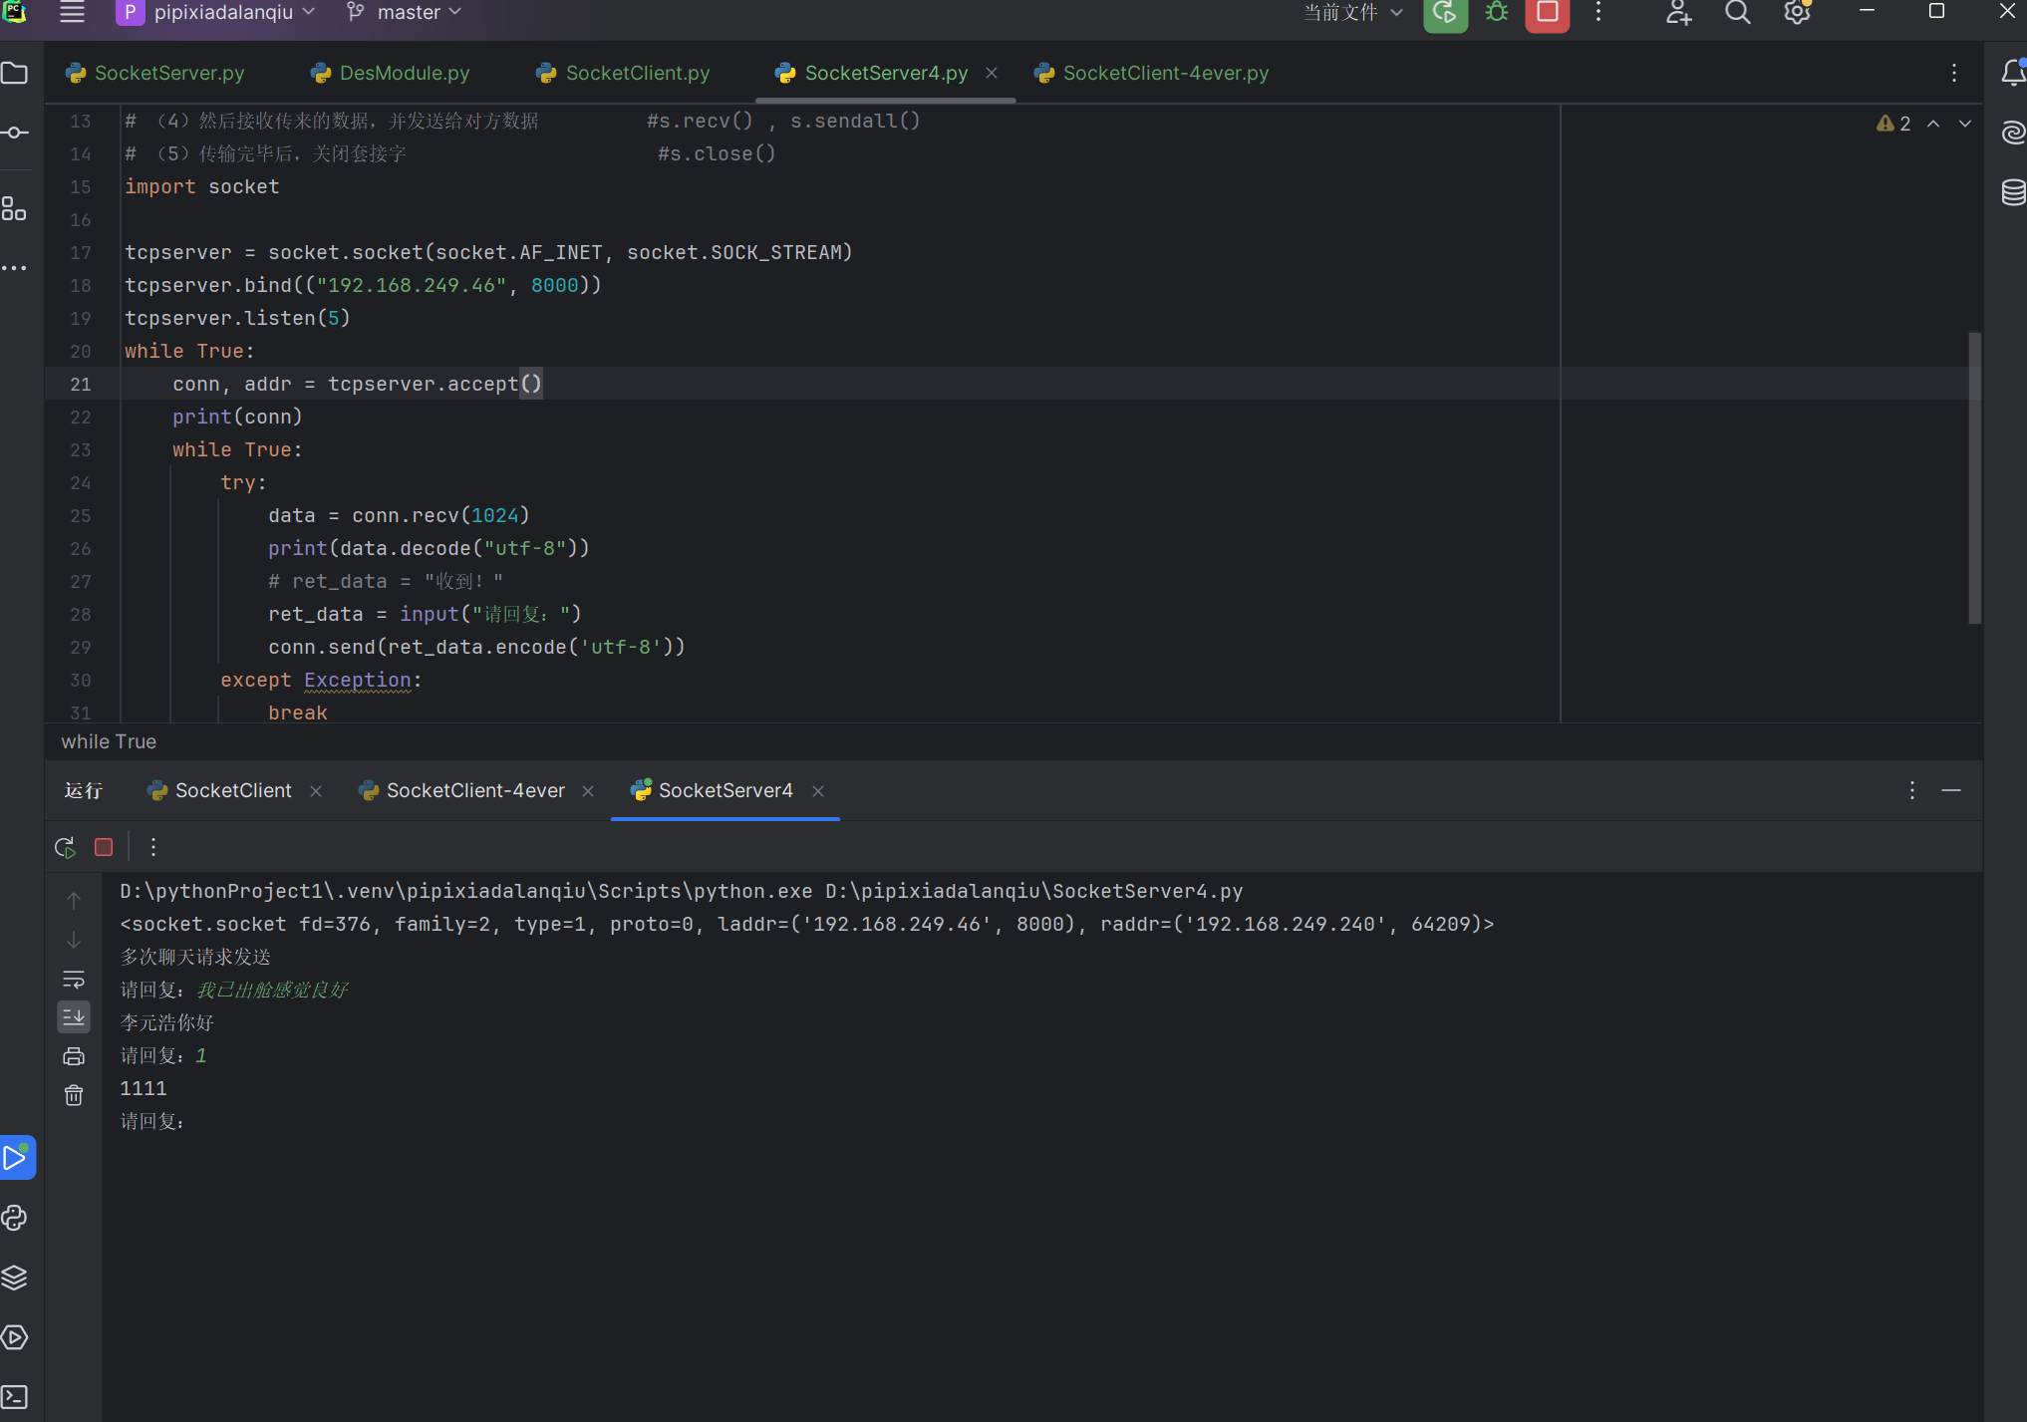Go to previous highlighted problem arrow
This screenshot has height=1422, width=2027.
[1933, 124]
